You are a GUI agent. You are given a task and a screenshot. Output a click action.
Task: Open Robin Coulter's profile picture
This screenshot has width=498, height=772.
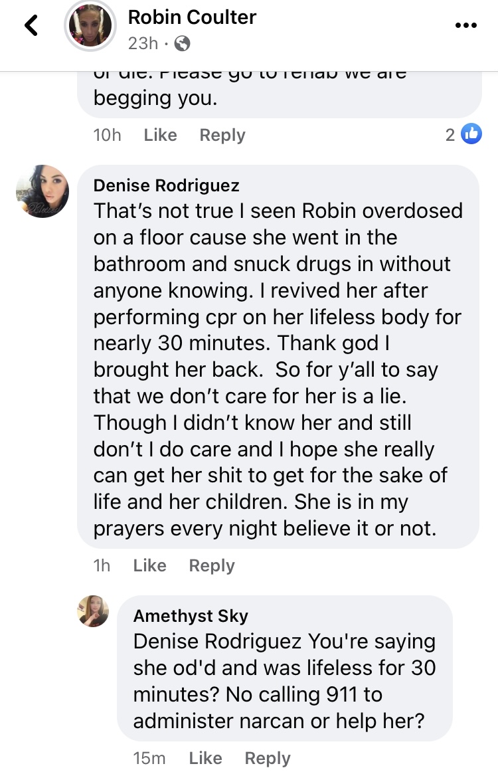click(90, 26)
